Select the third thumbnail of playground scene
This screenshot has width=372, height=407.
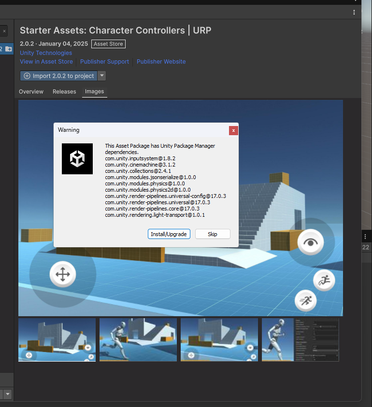click(x=219, y=340)
